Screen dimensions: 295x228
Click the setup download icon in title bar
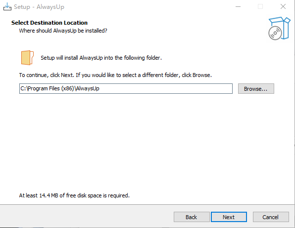(x=7, y=6)
